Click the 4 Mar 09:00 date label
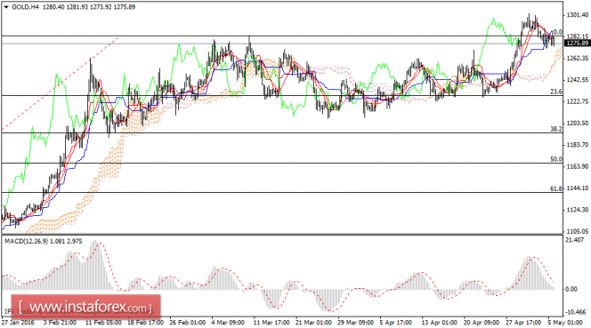The height and width of the screenshot is (328, 591). [x=228, y=323]
